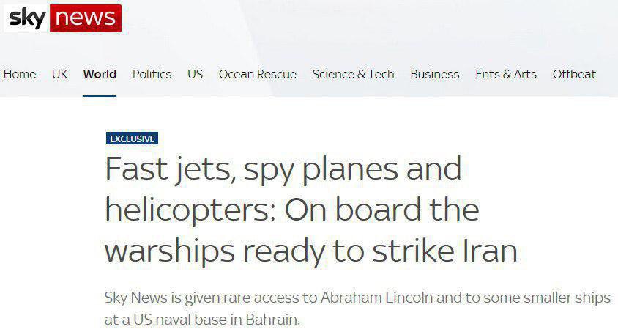Open Science & Tech section
Image resolution: width=618 pixels, height=332 pixels.
point(353,74)
